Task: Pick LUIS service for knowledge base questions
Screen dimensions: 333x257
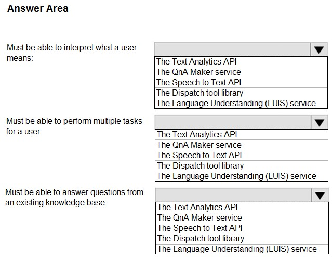Action: pyautogui.click(x=236, y=249)
